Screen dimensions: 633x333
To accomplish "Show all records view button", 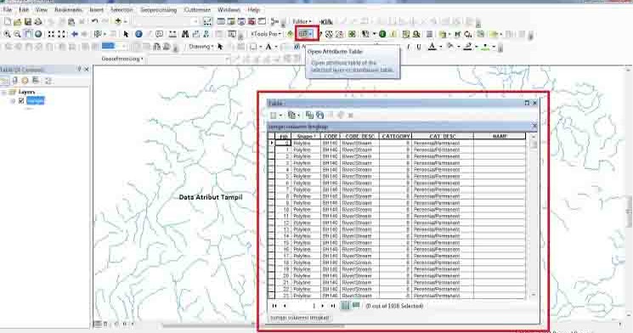I will point(345,306).
